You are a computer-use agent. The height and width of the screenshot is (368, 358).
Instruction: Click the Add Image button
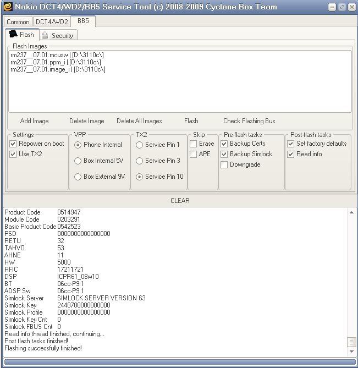click(x=35, y=121)
